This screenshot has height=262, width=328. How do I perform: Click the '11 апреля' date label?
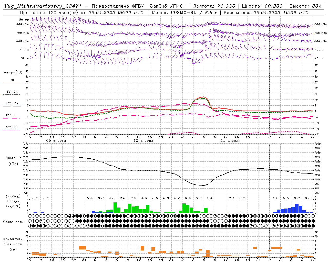[x=230, y=141]
